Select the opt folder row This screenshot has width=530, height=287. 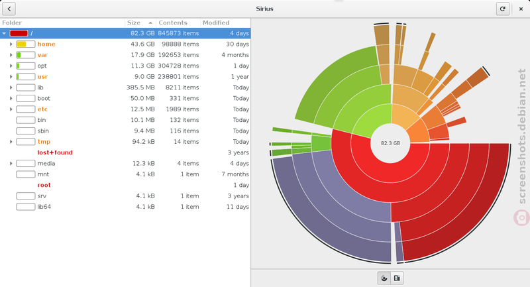point(125,66)
